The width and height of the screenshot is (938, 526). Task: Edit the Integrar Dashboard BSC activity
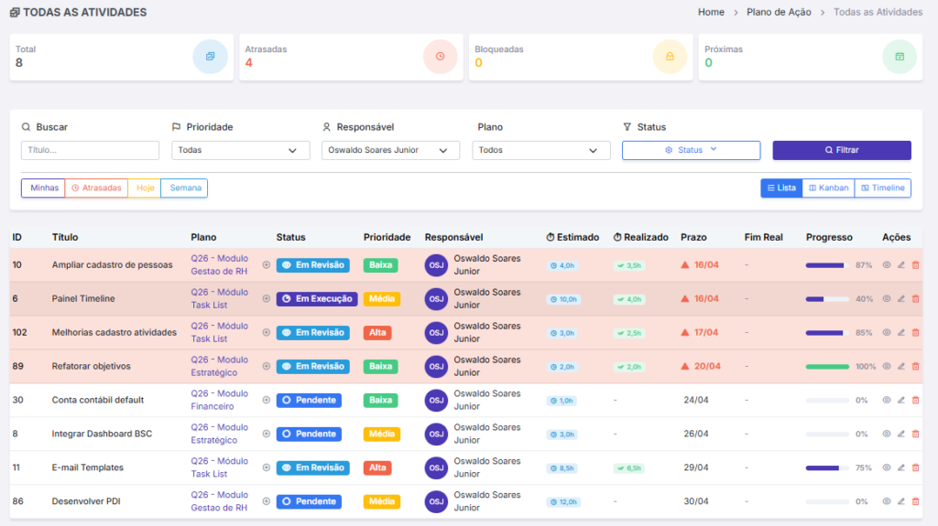point(901,434)
